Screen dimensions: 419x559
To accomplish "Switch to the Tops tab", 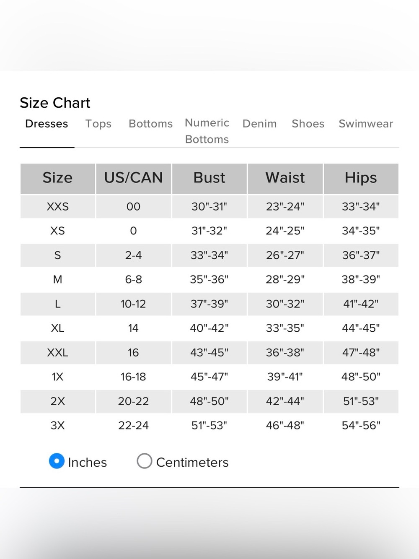I will click(98, 124).
